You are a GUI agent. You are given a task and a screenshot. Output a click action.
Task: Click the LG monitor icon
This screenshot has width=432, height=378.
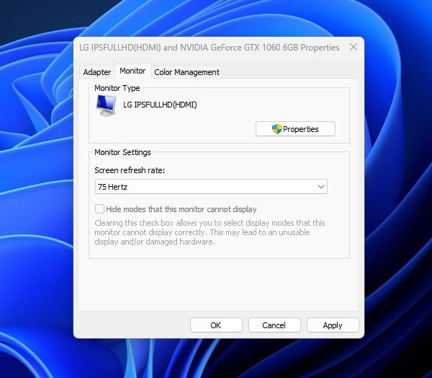pyautogui.click(x=106, y=105)
